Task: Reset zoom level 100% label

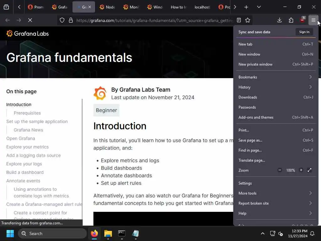Action: [291, 170]
